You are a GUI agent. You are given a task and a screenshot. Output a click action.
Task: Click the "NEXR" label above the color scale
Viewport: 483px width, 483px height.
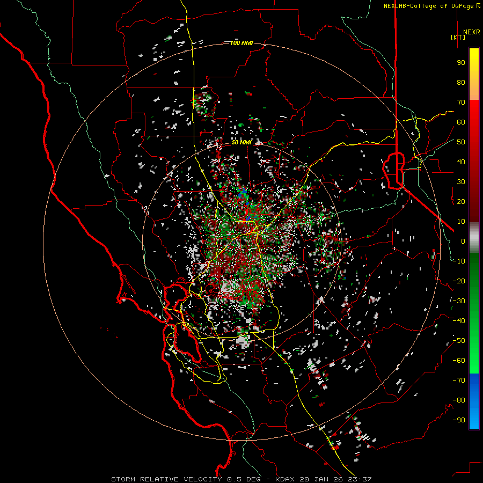(x=471, y=32)
